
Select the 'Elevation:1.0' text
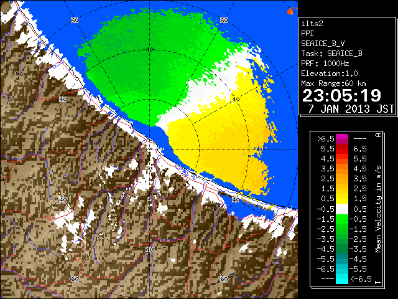[x=330, y=74]
